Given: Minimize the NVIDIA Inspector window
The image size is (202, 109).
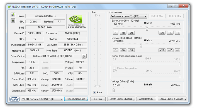Looking at the screenshot, I should coord(170,6).
